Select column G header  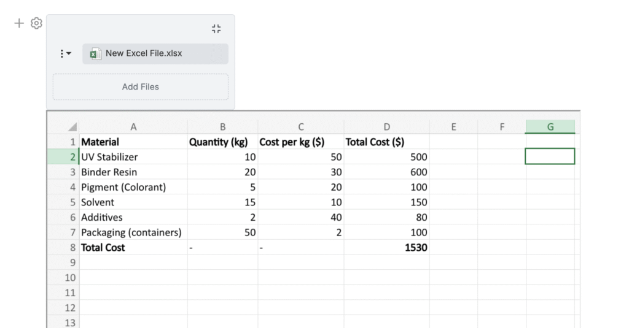coord(550,127)
